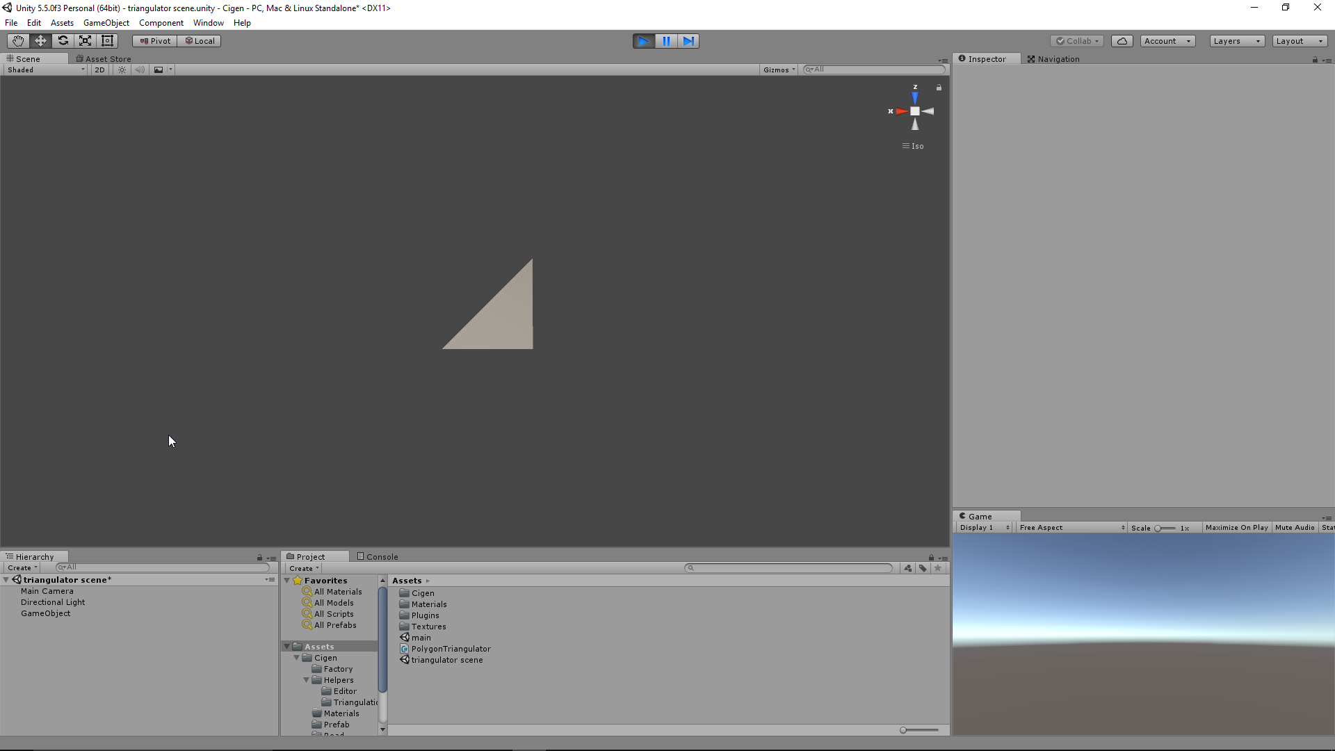
Task: Select the Plugins folder asset
Action: (419, 615)
